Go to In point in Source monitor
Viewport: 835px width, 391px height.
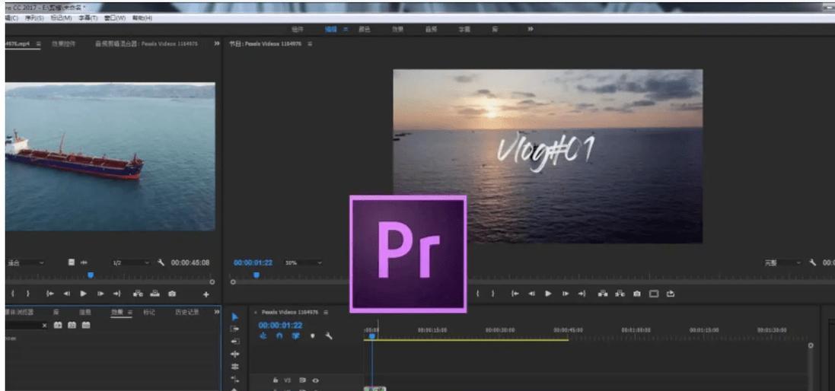50,294
